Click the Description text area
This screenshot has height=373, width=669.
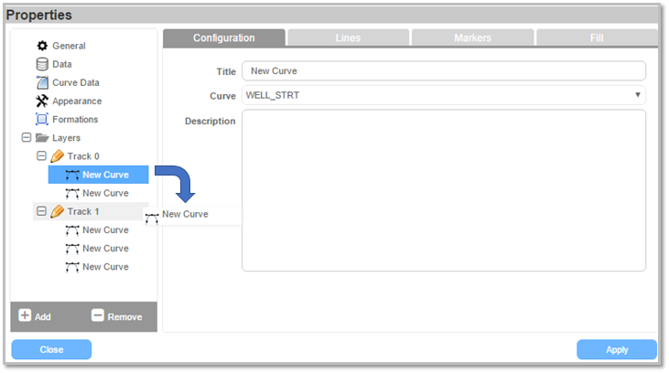click(444, 190)
